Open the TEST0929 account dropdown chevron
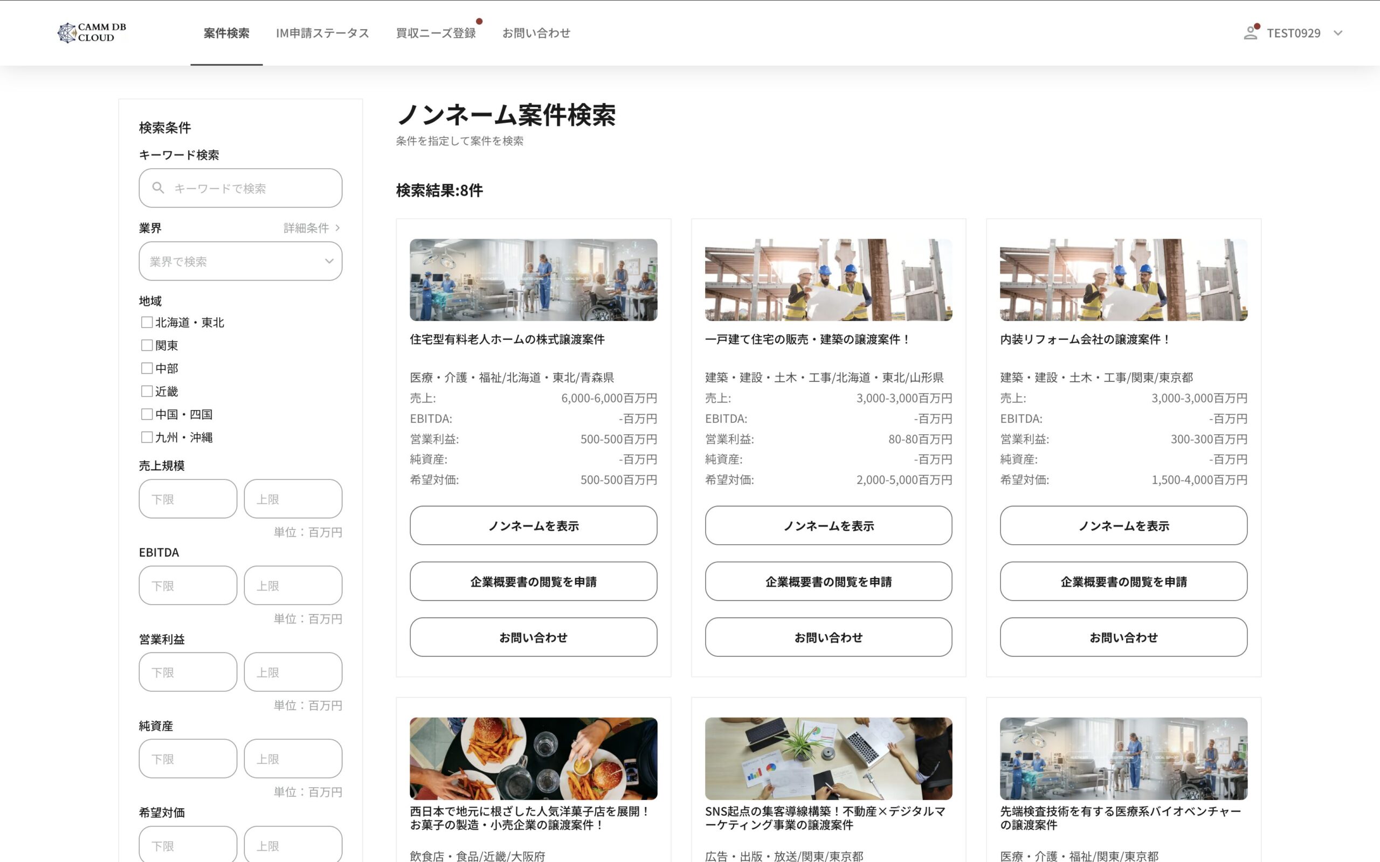Viewport: 1380px width, 862px height. 1338,33
